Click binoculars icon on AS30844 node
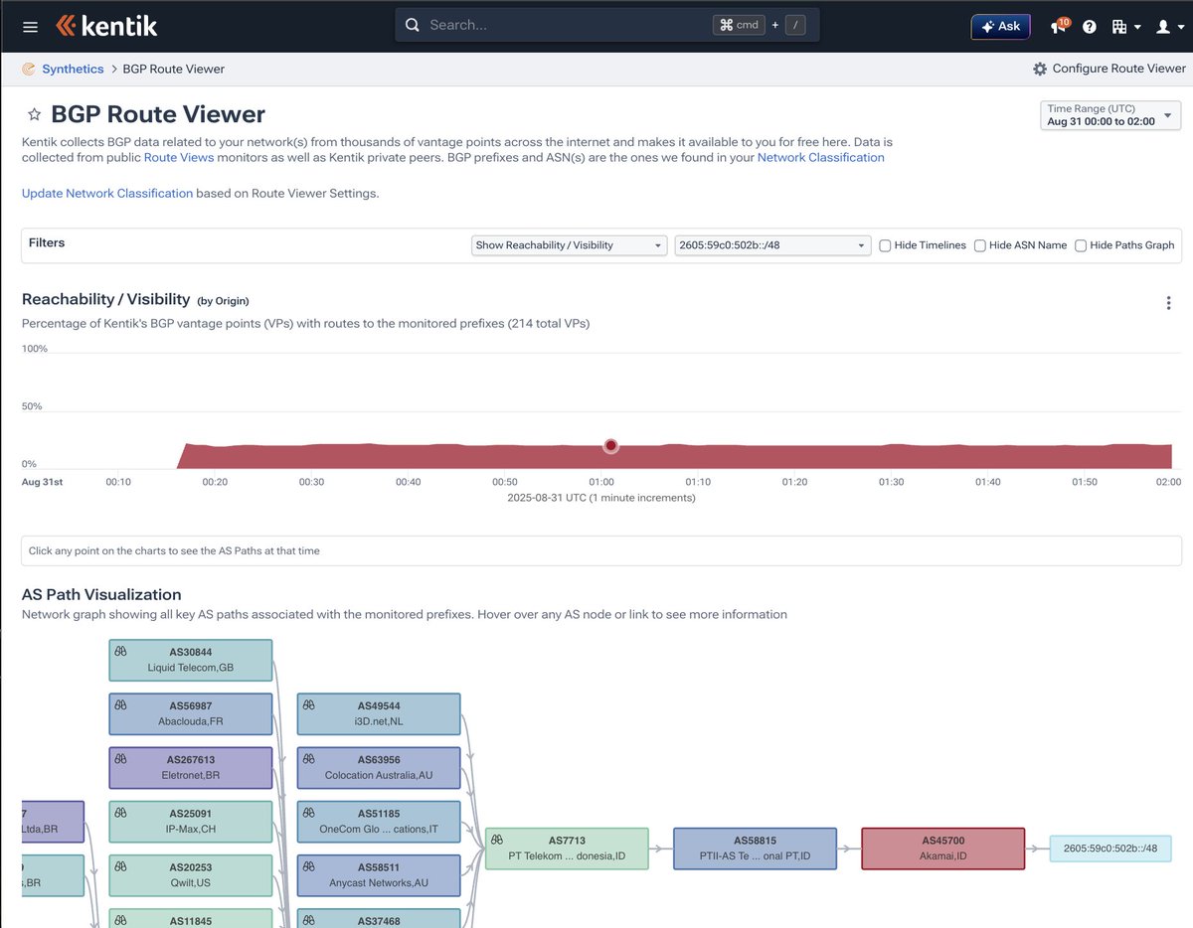Image resolution: width=1193 pixels, height=928 pixels. 120,652
